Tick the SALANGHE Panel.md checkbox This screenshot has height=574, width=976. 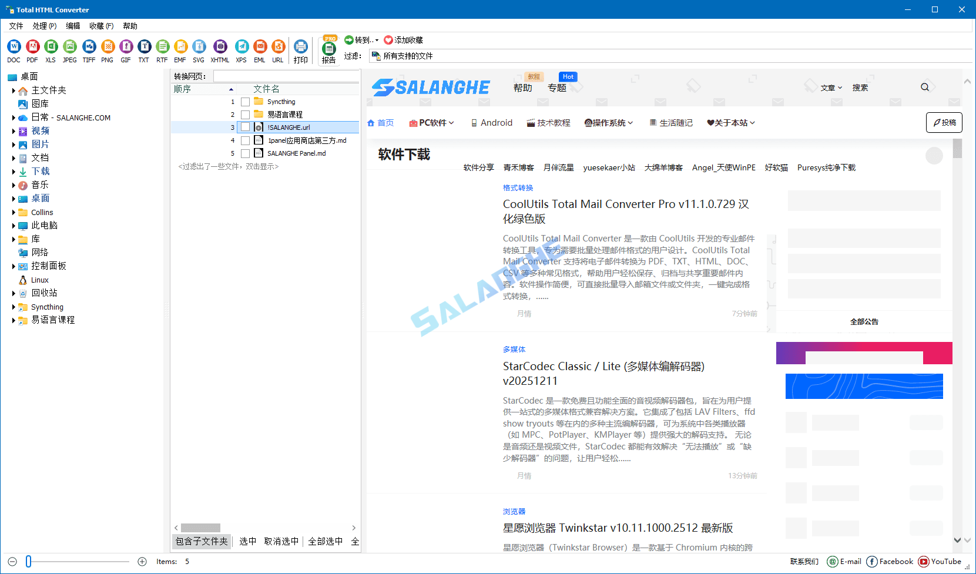click(246, 153)
